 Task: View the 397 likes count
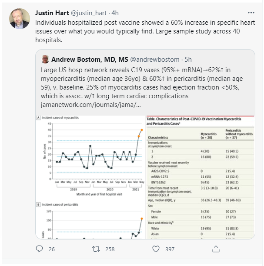170,249
